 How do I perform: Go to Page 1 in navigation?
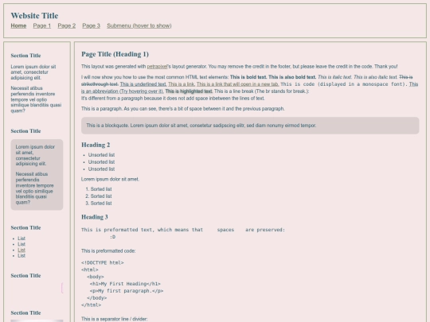pyautogui.click(x=42, y=25)
